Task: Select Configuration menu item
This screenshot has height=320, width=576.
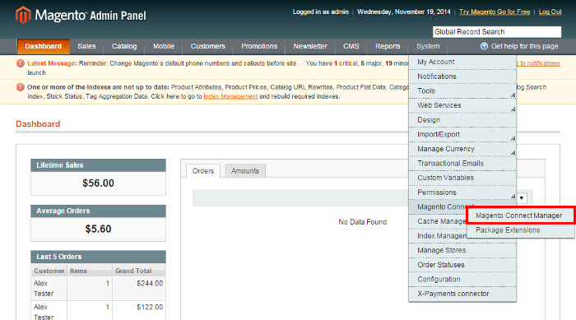Action: coord(462,280)
